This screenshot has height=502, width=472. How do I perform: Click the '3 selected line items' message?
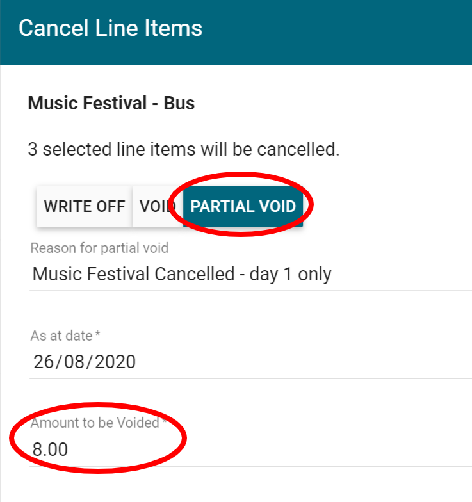pyautogui.click(x=183, y=150)
